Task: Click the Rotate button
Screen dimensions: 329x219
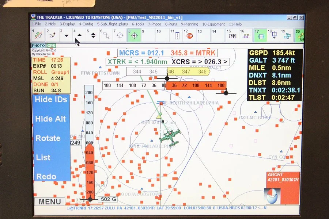Action: pos(48,138)
